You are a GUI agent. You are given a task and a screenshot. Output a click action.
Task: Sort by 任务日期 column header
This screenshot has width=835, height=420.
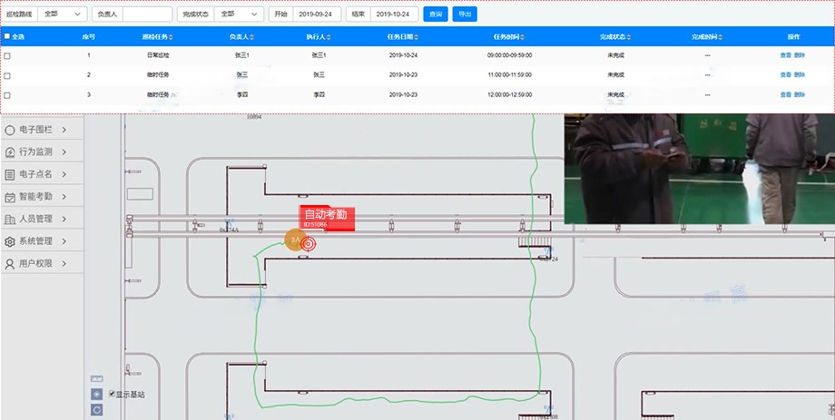point(403,36)
